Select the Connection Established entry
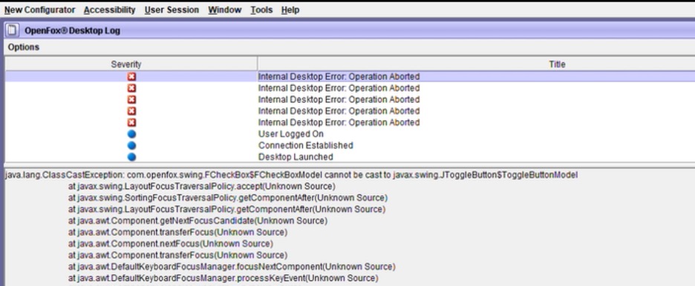The width and height of the screenshot is (695, 286). (306, 145)
